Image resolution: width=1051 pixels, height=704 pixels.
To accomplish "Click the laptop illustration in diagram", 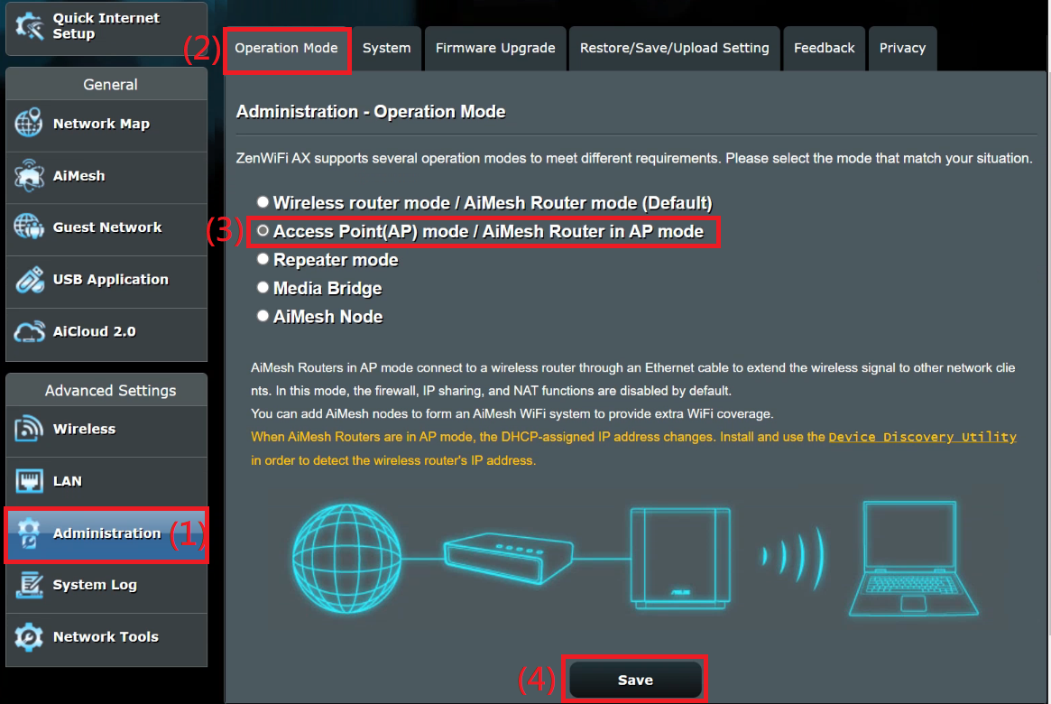I will pyautogui.click(x=913, y=558).
